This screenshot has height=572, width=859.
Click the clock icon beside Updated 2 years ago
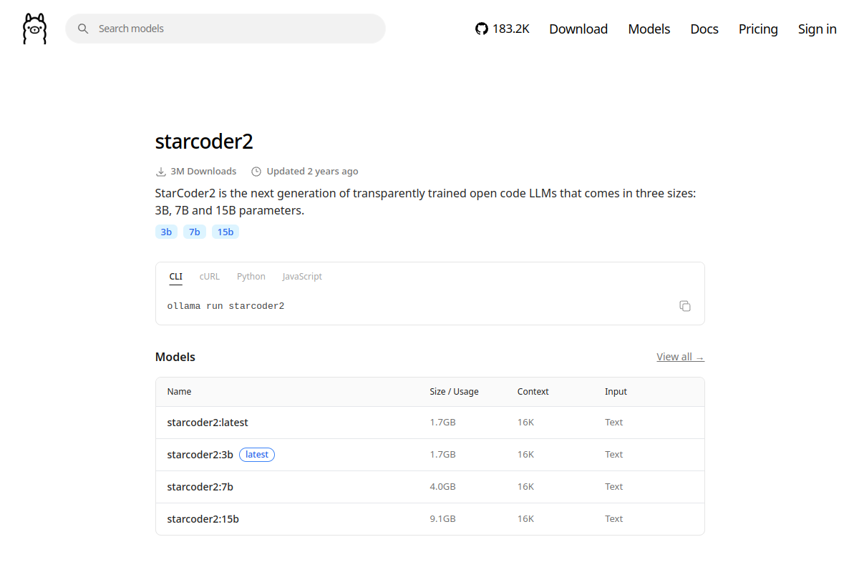click(x=256, y=172)
